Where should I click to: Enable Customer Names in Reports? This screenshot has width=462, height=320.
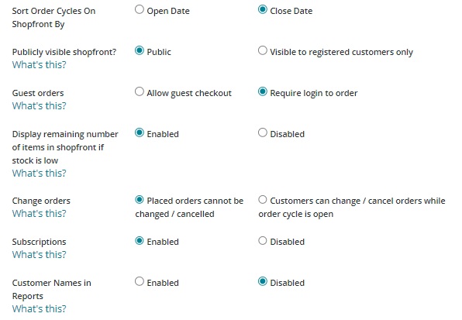[140, 282]
